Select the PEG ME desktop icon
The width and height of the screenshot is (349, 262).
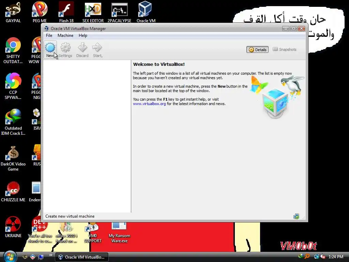(x=40, y=12)
